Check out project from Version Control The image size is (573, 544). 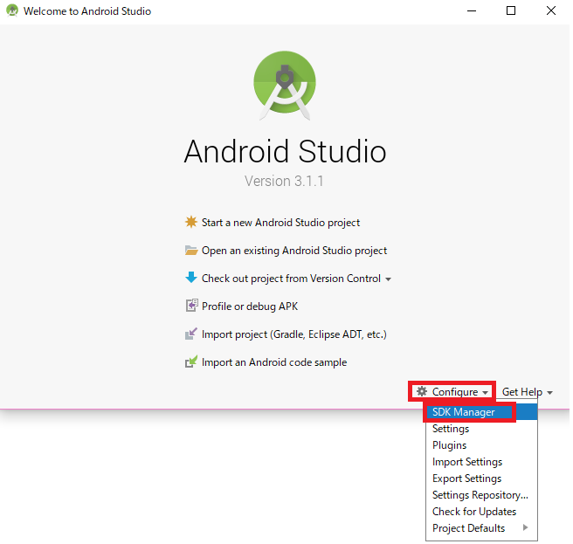291,279
